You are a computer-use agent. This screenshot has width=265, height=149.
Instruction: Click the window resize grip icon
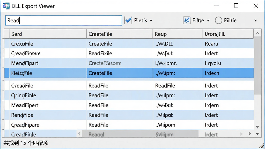click(262, 146)
